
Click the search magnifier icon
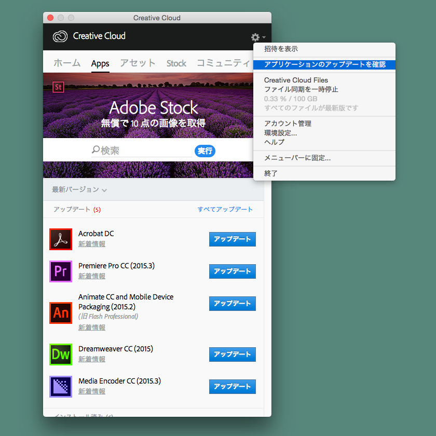point(96,150)
